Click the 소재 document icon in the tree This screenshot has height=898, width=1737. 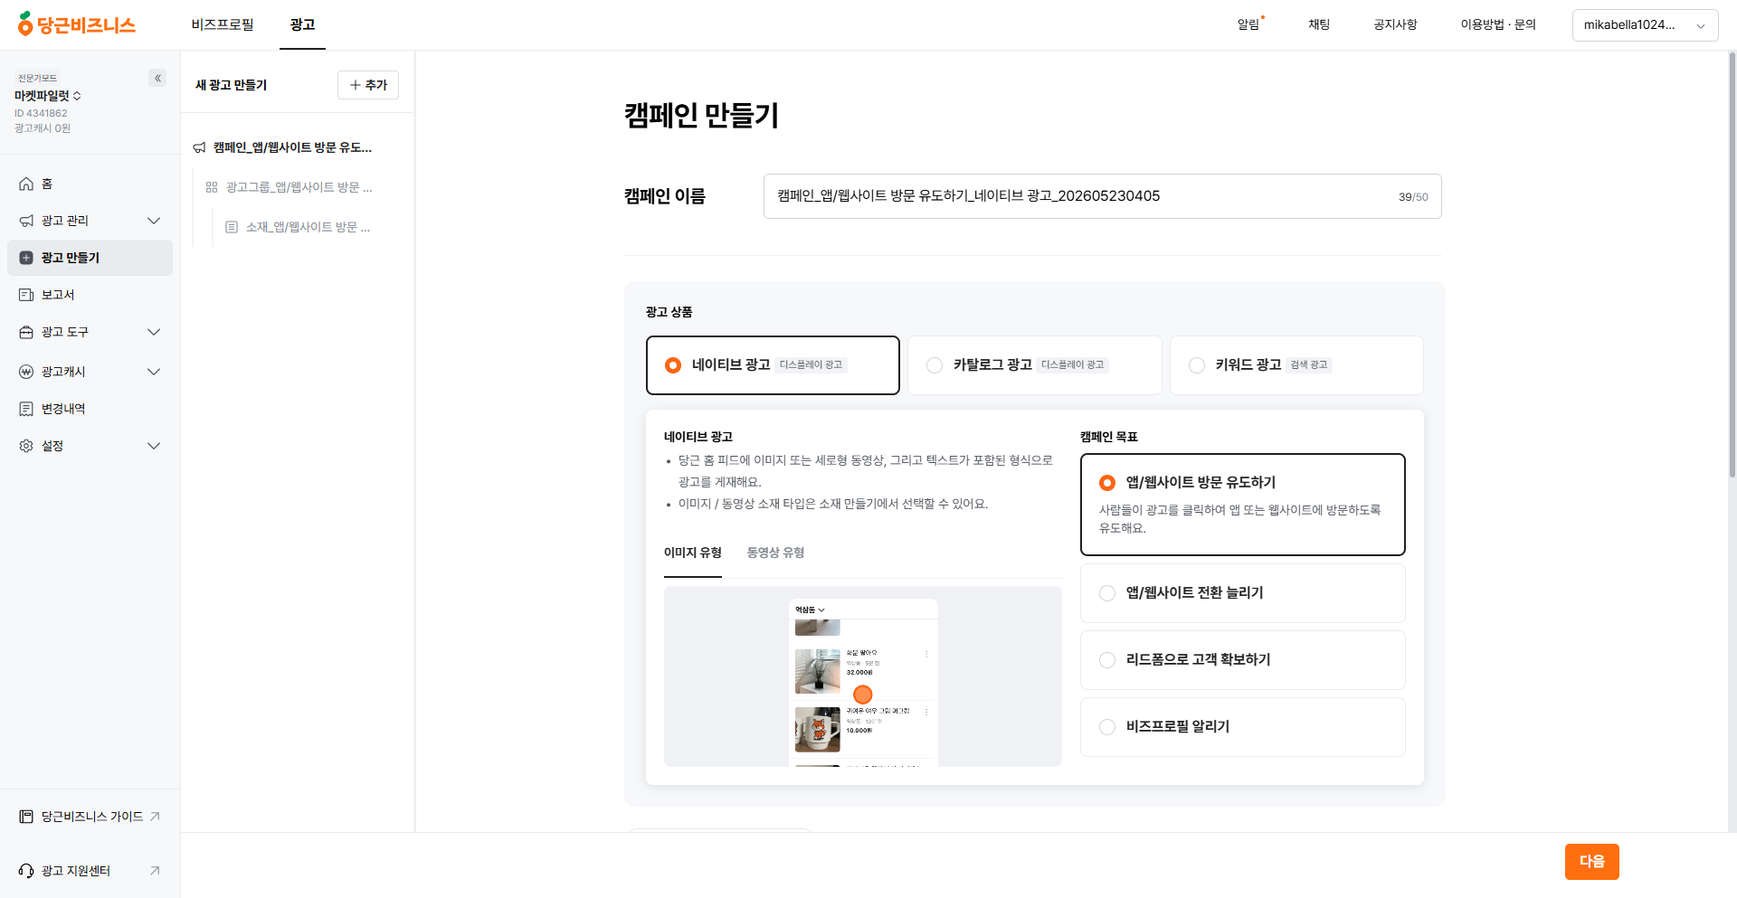pos(232,227)
